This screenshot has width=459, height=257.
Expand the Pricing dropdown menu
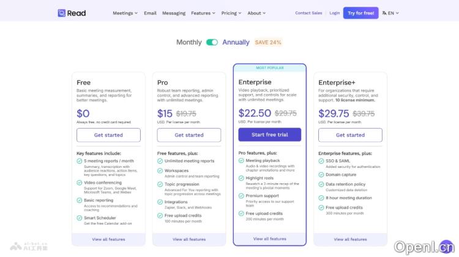pyautogui.click(x=231, y=13)
